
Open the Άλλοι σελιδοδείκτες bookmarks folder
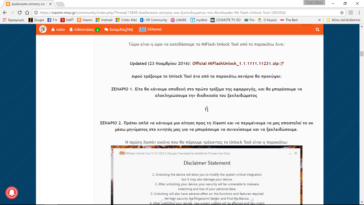click(x=343, y=20)
